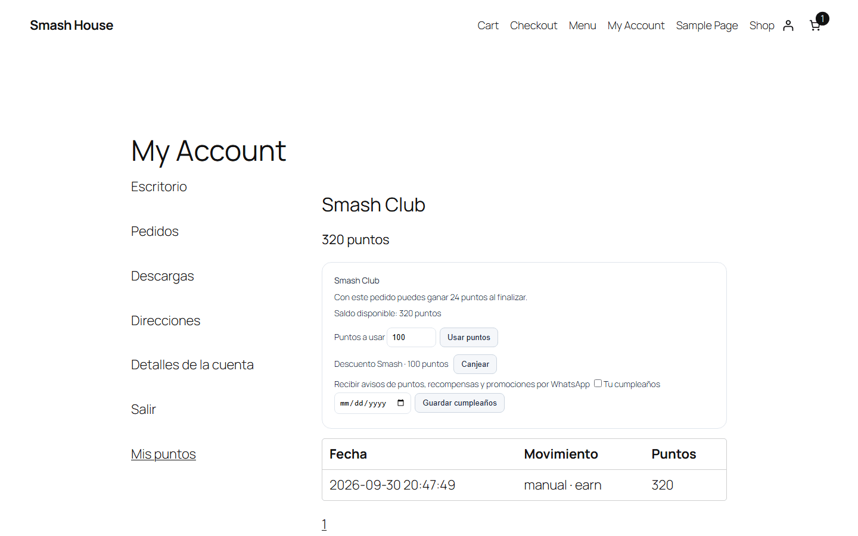Screen dimensions: 858x536
Task: Select the 2026-09-30 20:47:49 date cell
Action: pos(419,485)
